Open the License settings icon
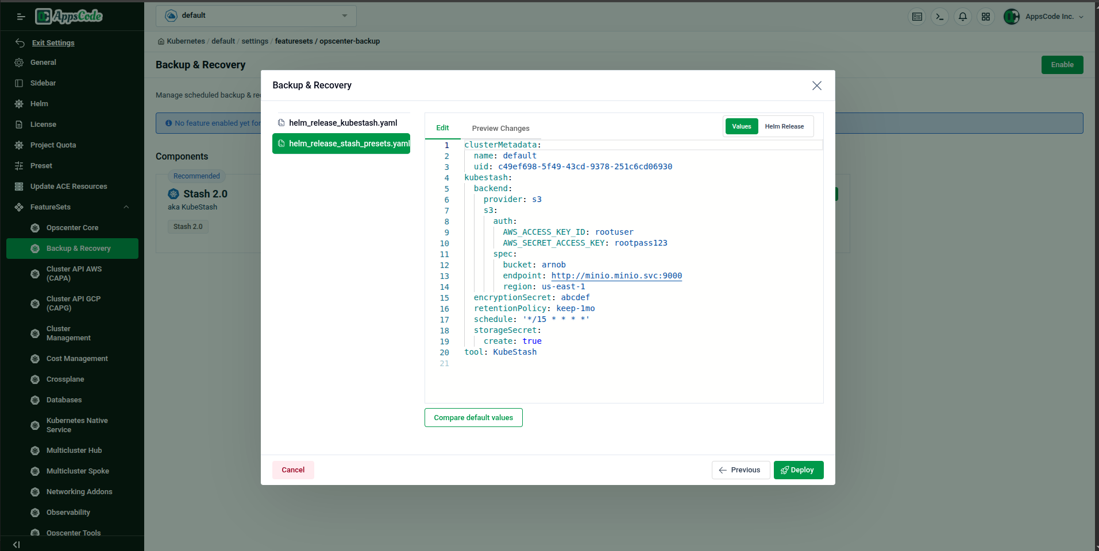This screenshot has width=1099, height=551. 19,124
